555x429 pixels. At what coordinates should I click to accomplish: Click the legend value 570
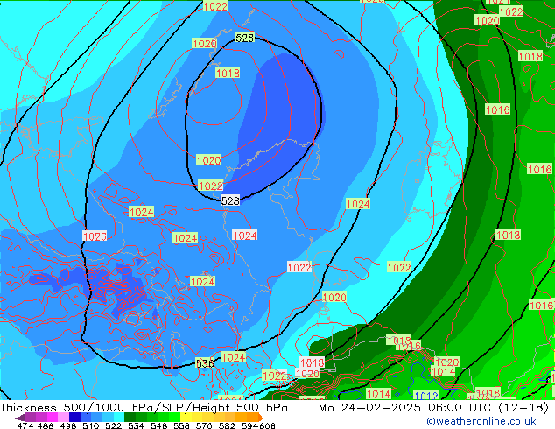click(204, 425)
